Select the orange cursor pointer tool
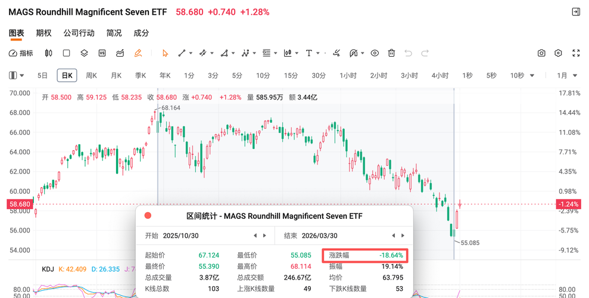Viewport: 589px width, 298px height. click(x=166, y=54)
